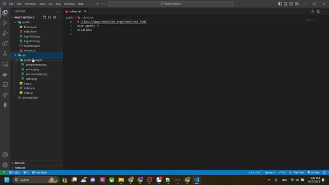Open the Manage gear settings

point(5,165)
